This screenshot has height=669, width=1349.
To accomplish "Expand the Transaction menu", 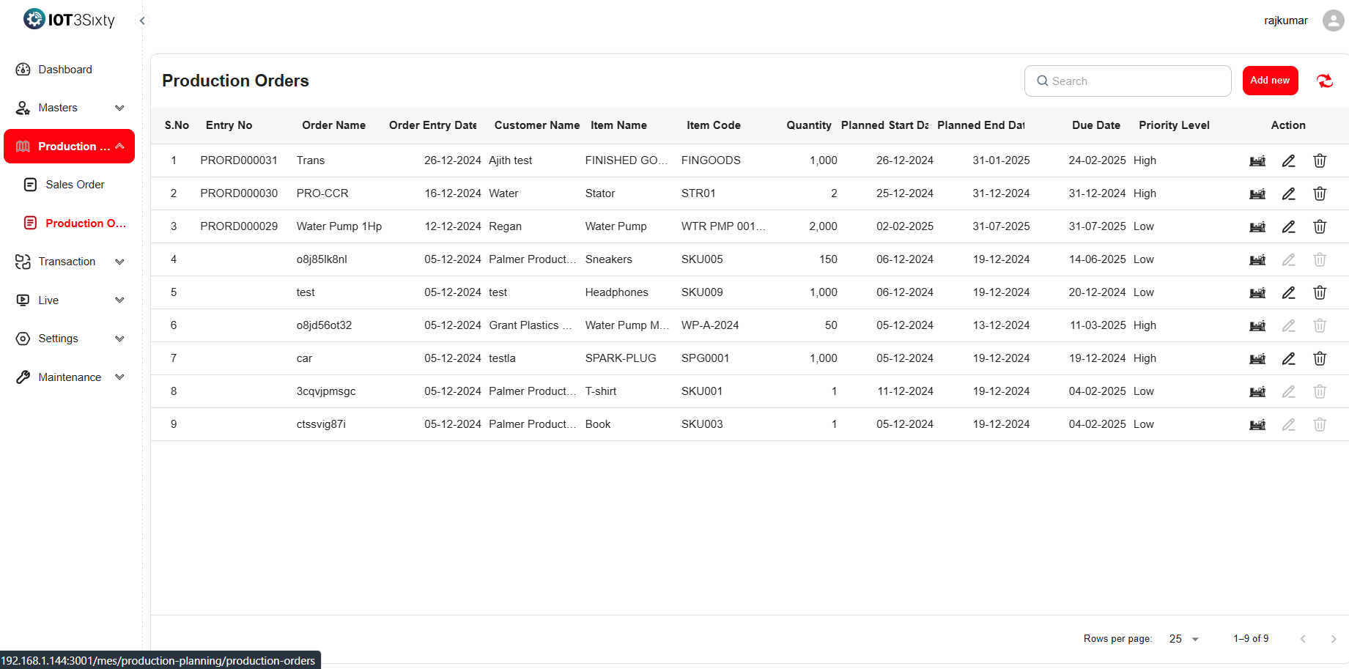I will pyautogui.click(x=70, y=262).
